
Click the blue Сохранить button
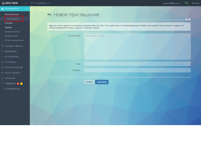pos(102,82)
